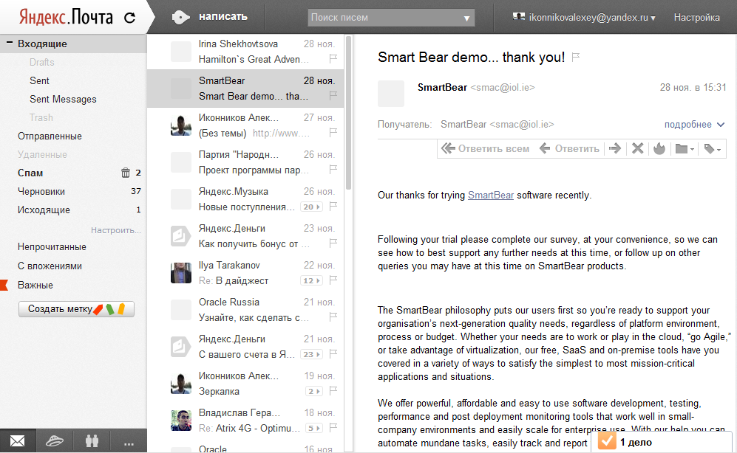The width and height of the screenshot is (737, 453).
Task: Open the Drafts subfolder
Action: coord(42,62)
